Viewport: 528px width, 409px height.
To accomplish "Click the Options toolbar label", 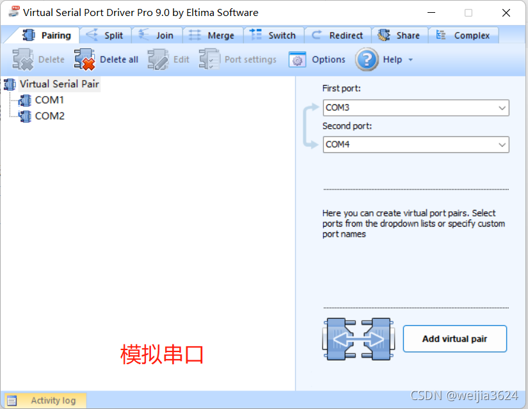I will [328, 60].
